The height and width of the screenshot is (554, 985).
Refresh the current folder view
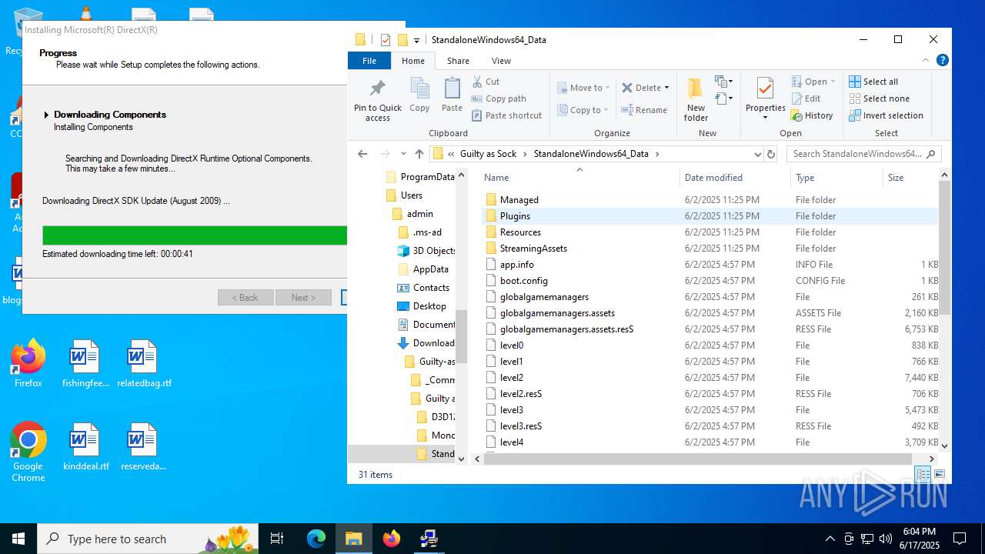coord(771,154)
